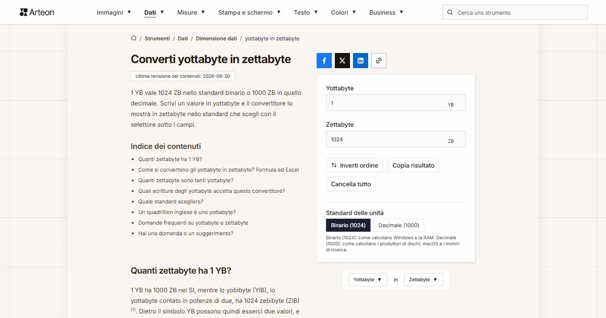Click 'Indice dei contenuti' heading
The width and height of the screenshot is (606, 318).
pos(166,146)
